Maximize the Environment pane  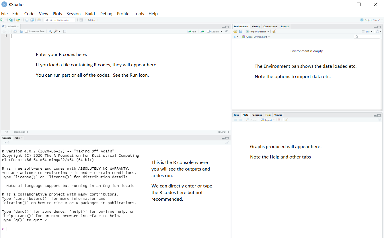tap(379, 27)
